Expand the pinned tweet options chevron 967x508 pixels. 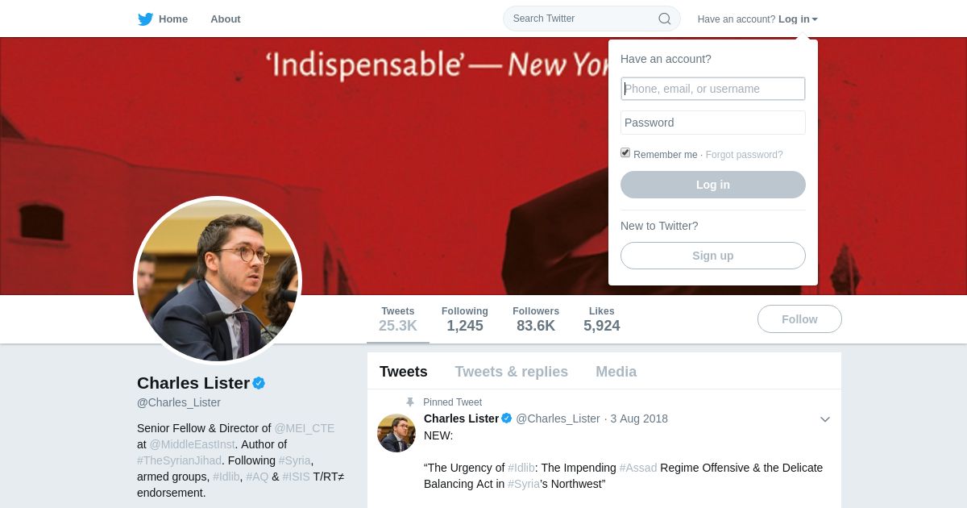tap(824, 419)
